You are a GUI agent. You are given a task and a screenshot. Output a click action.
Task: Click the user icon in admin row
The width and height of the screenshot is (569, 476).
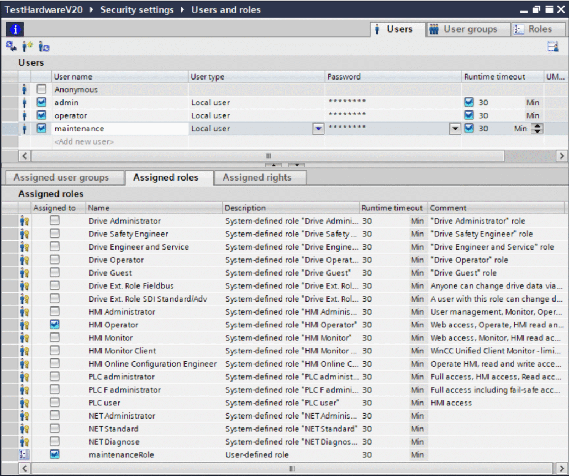point(24,103)
